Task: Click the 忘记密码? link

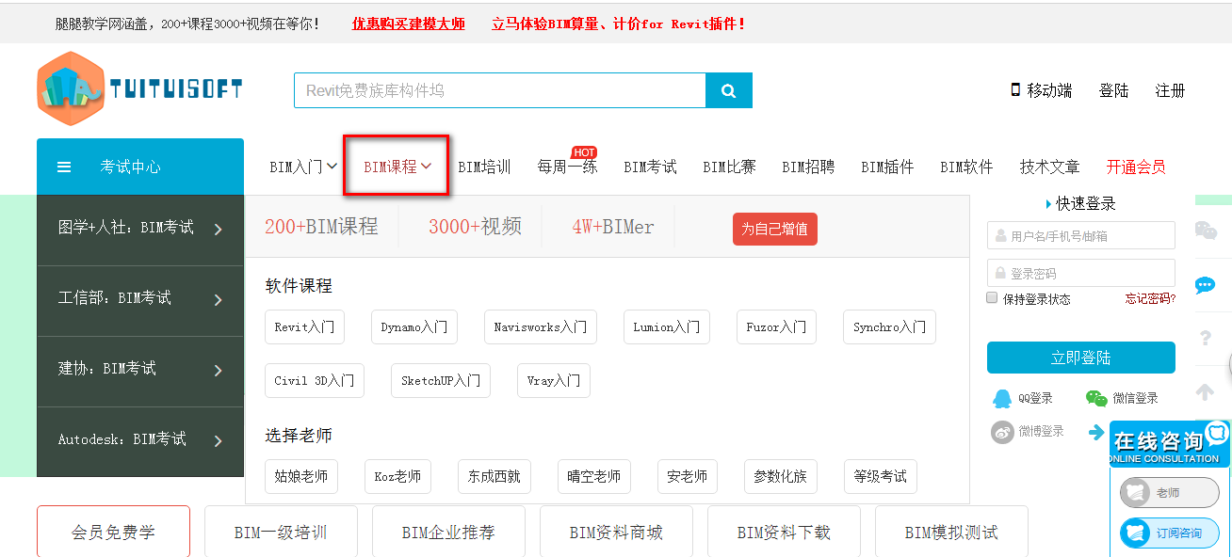Action: (1150, 298)
